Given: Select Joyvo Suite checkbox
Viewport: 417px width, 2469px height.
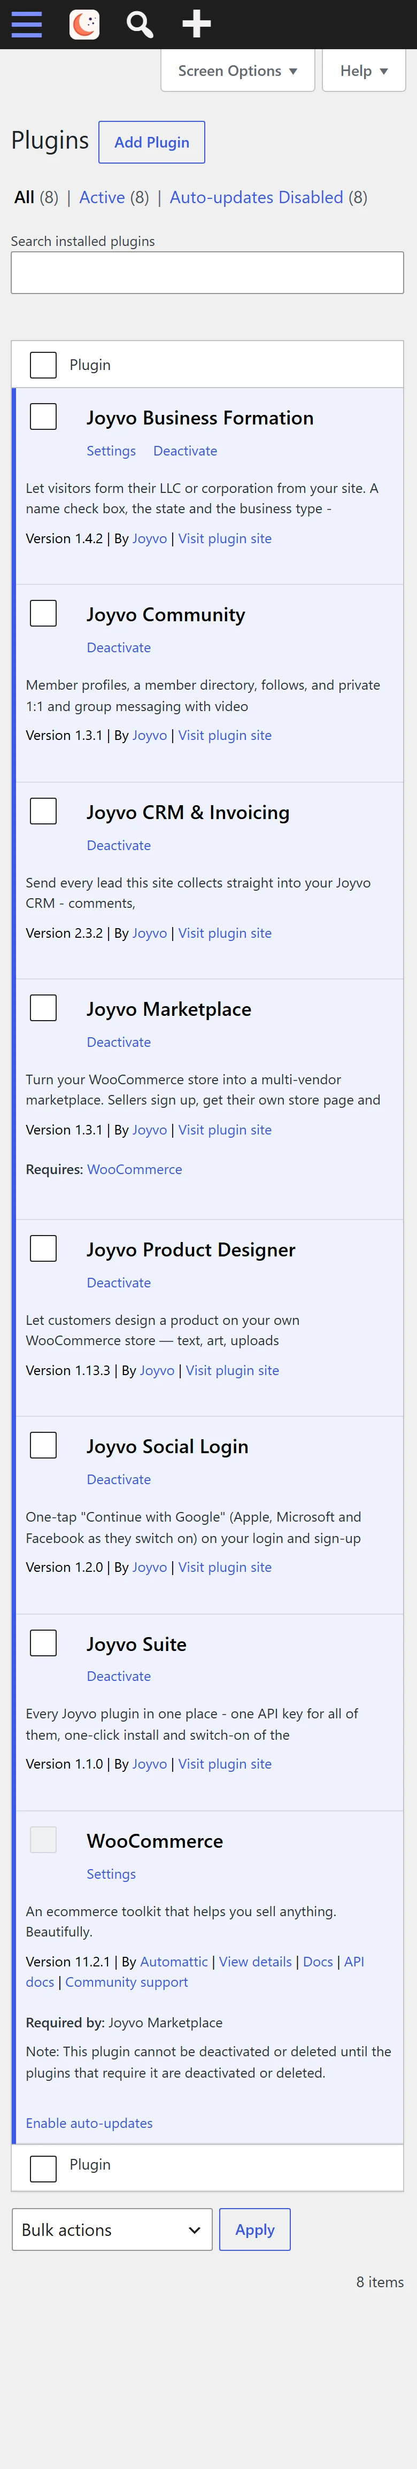Looking at the screenshot, I should [x=43, y=1643].
